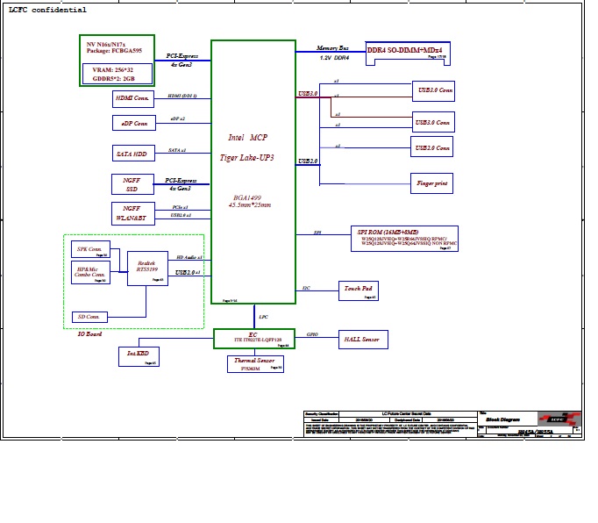The width and height of the screenshot is (598, 523).
Task: Click the "NGFF WLAN&BT" block
Action: [133, 213]
